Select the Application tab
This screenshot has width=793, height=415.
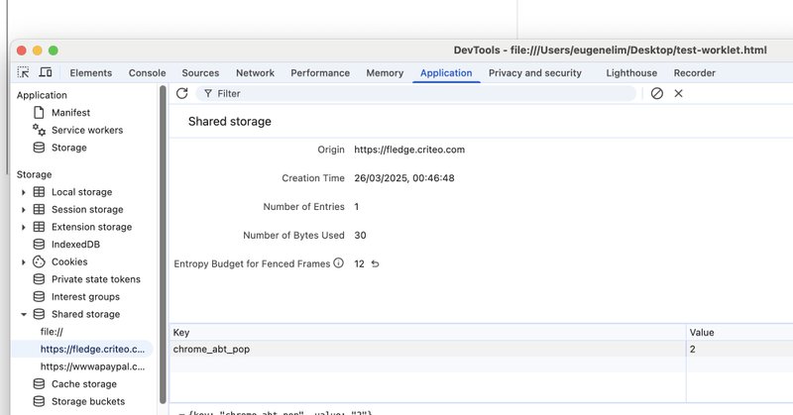pyautogui.click(x=446, y=72)
